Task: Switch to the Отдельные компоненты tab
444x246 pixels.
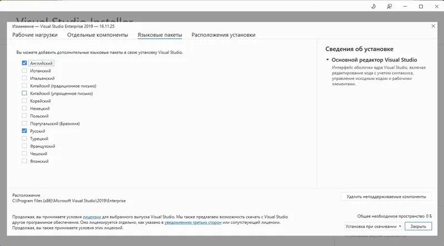Action: click(98, 35)
